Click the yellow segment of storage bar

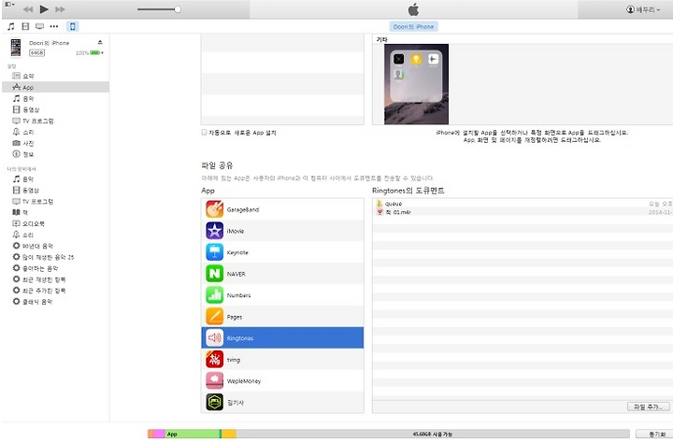(x=229, y=435)
